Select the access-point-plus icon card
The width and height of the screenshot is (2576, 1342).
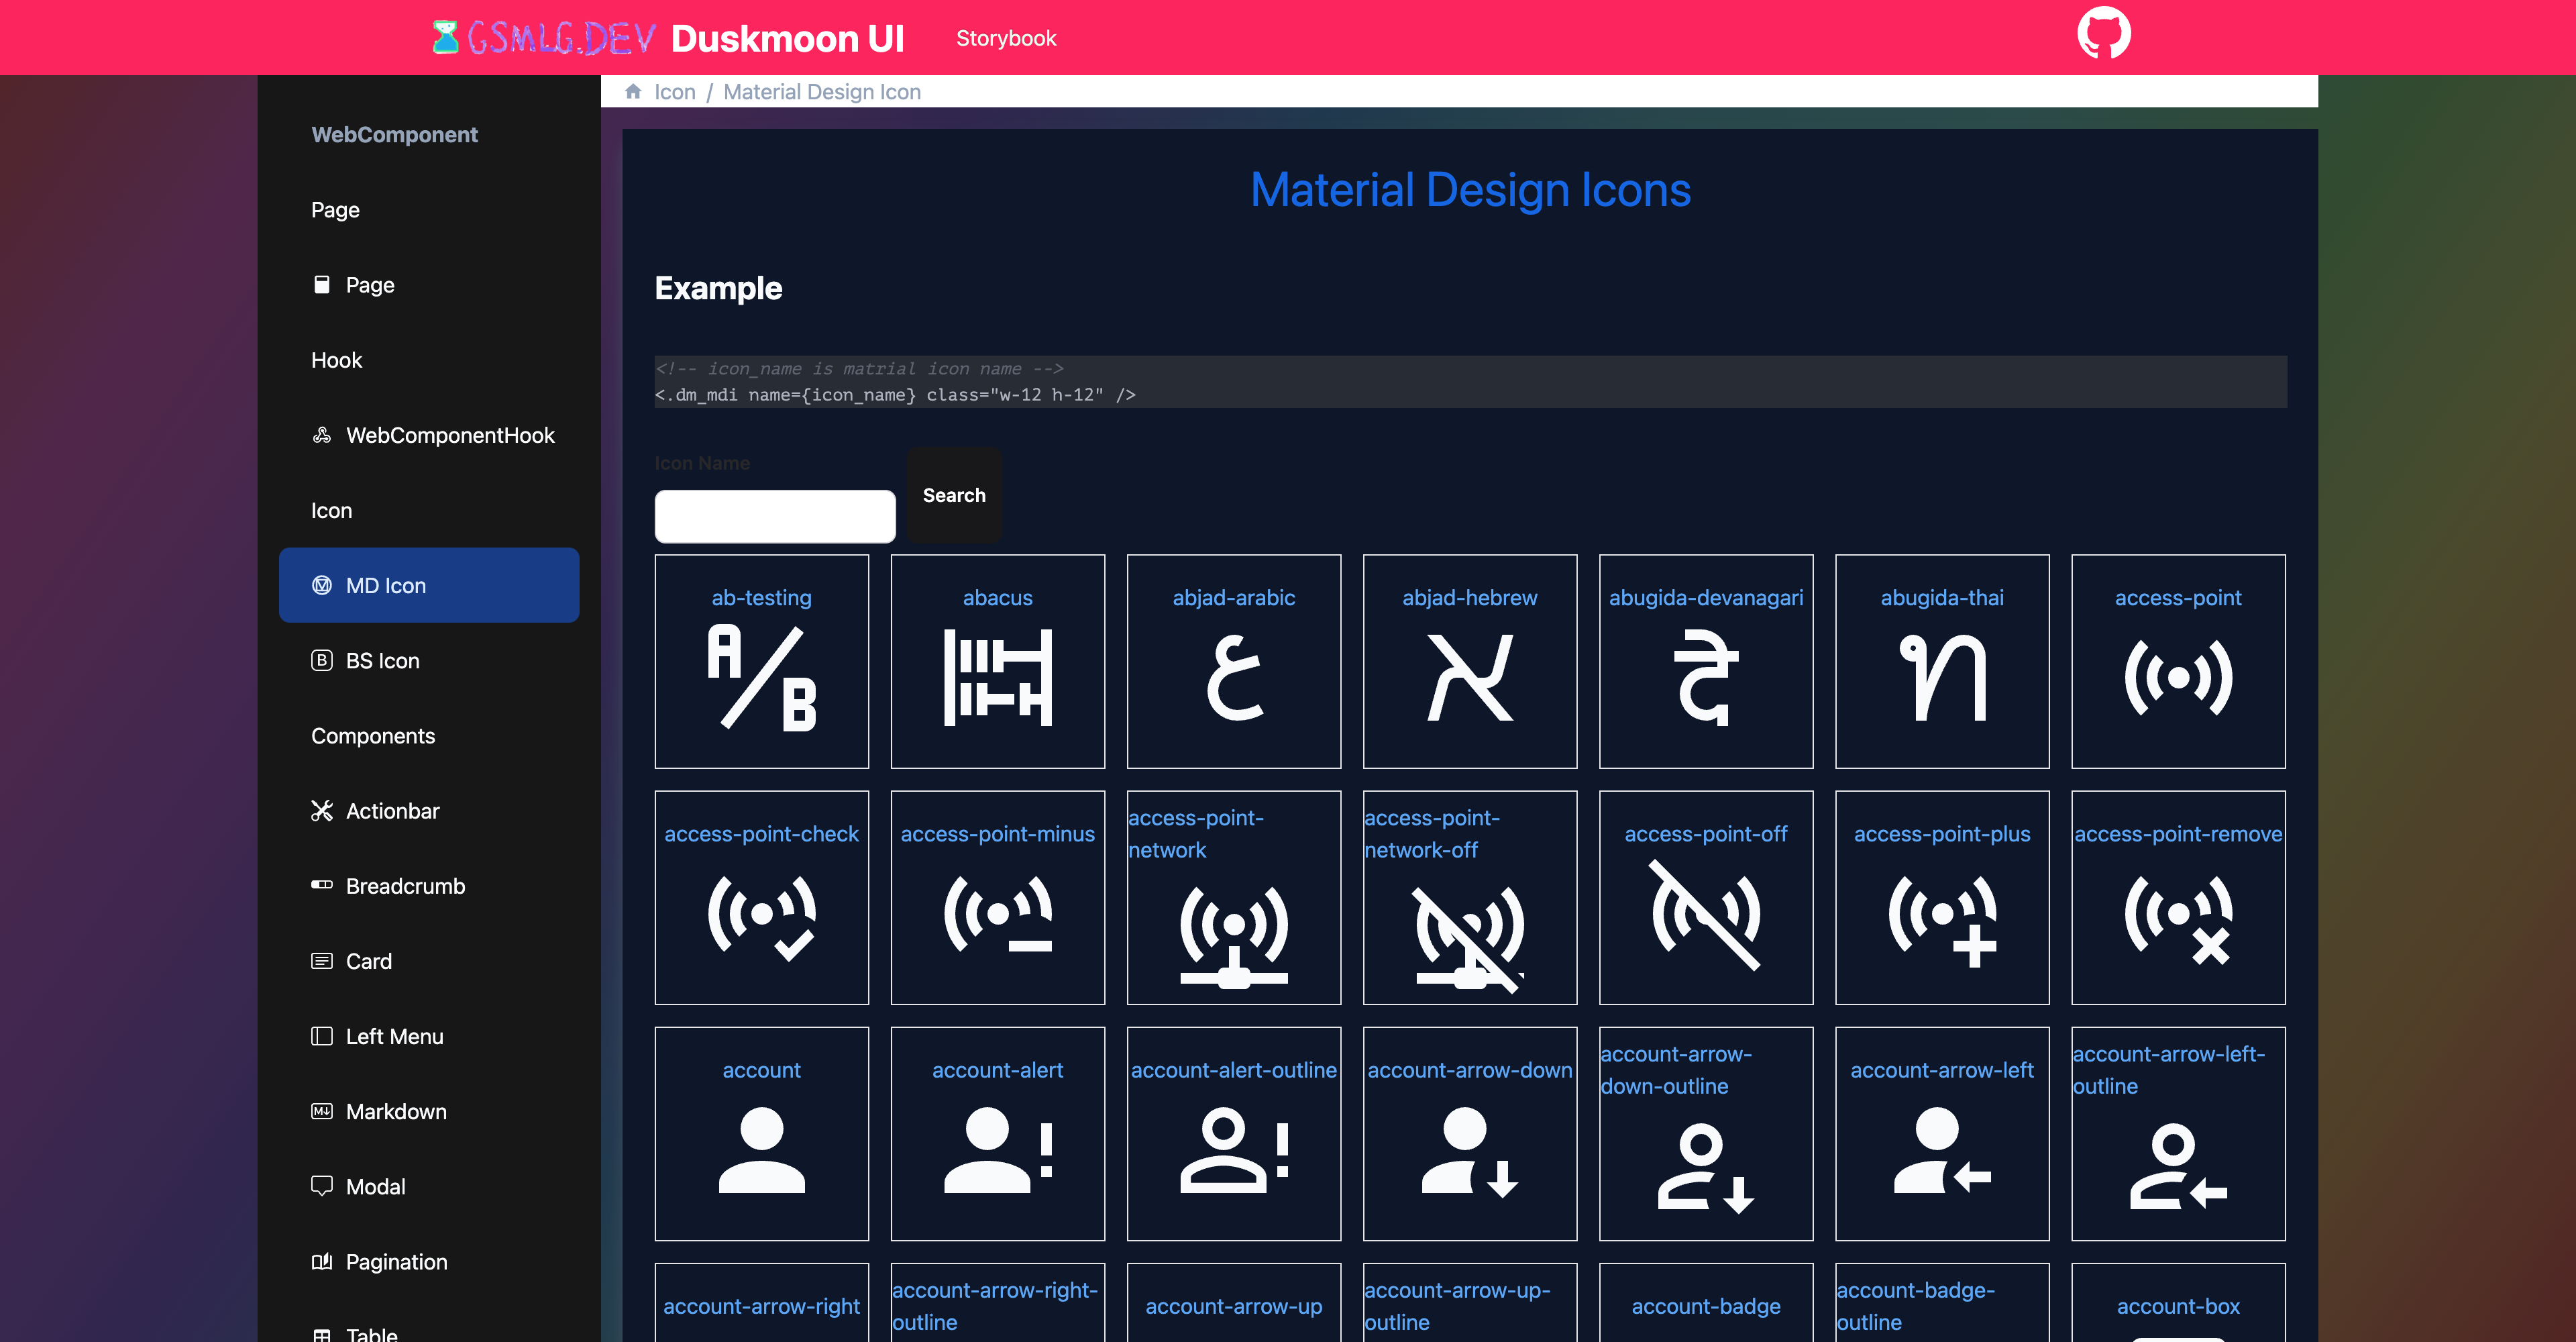(1941, 897)
